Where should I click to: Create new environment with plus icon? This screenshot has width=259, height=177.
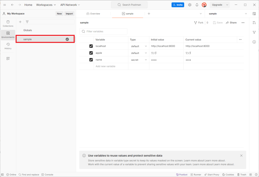[20, 22]
